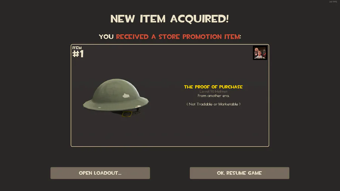Click The Proof of Purchase item name
This screenshot has height=191, width=340.
click(x=213, y=87)
